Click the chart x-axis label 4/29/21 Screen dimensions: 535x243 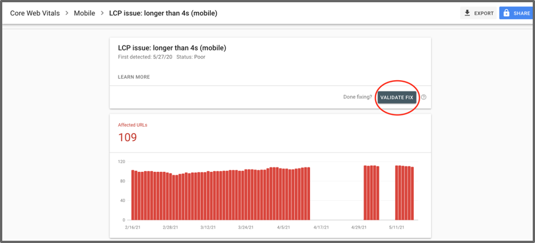click(359, 227)
